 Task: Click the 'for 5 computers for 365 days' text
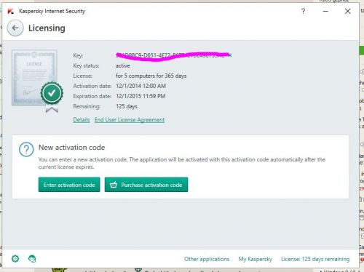[x=151, y=76]
